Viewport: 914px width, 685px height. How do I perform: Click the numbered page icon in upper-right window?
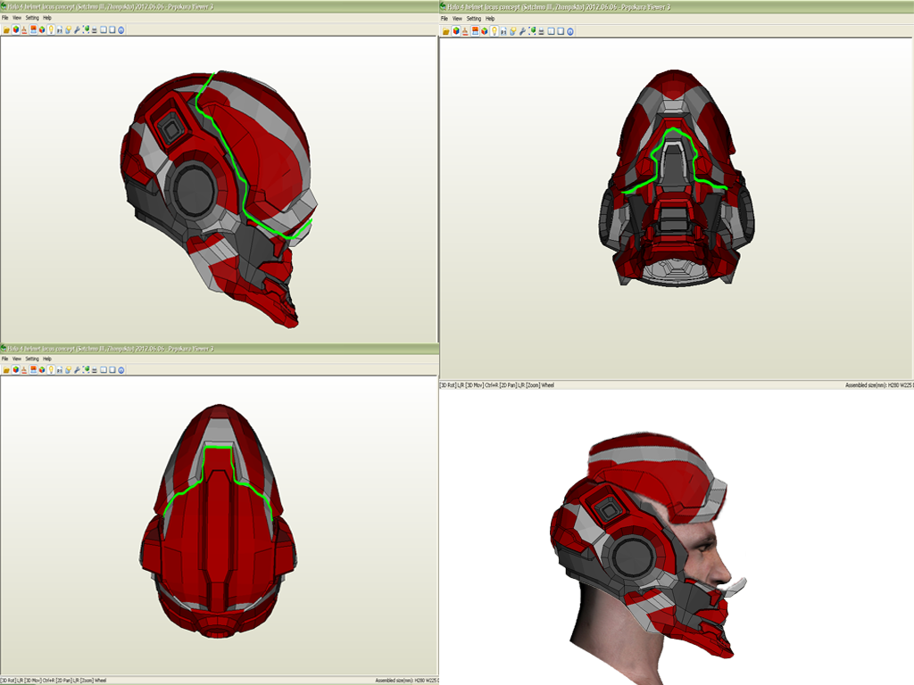point(503,31)
